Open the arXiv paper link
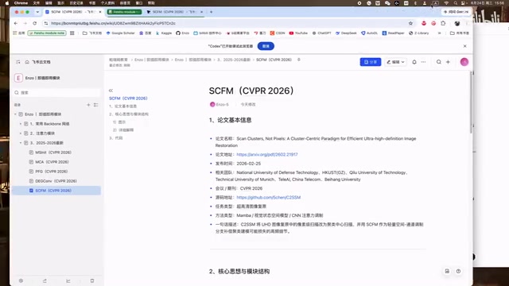Screen dimensions: 509x286 [267, 155]
